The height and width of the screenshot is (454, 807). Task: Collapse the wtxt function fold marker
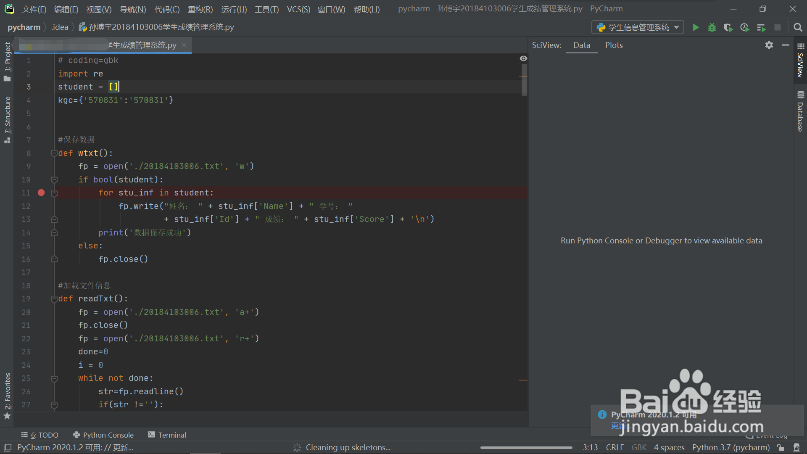[54, 153]
